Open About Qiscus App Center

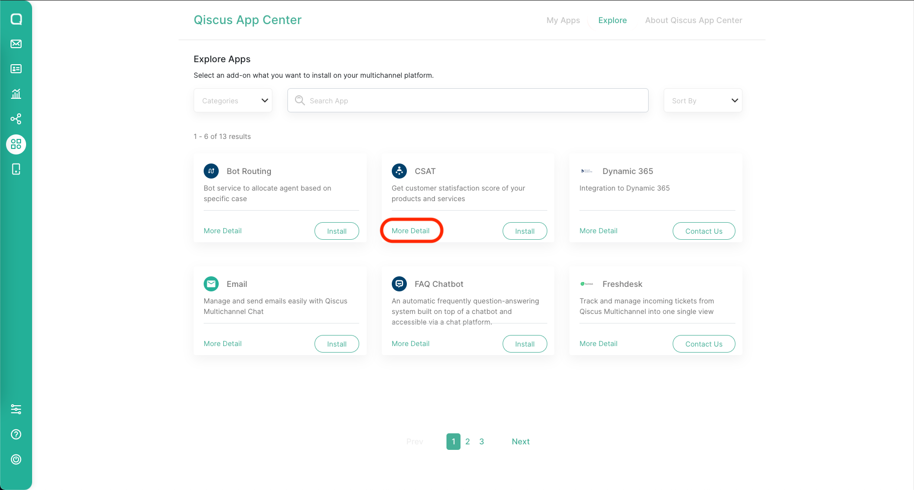tap(693, 20)
